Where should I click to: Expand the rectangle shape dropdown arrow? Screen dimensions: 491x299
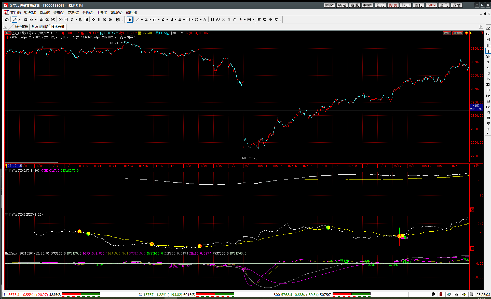click(x=192, y=20)
